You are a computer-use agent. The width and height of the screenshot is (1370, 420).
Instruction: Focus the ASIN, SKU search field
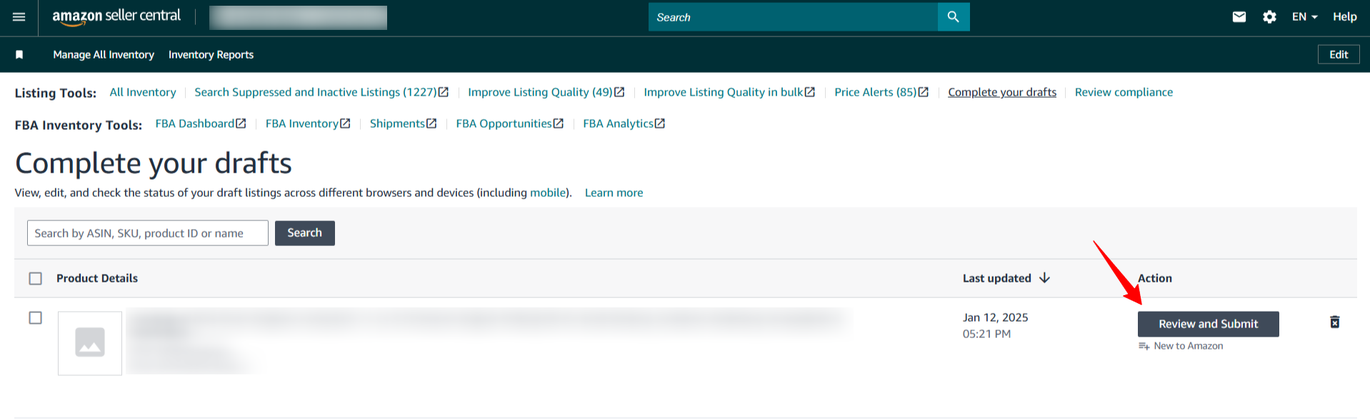click(148, 233)
